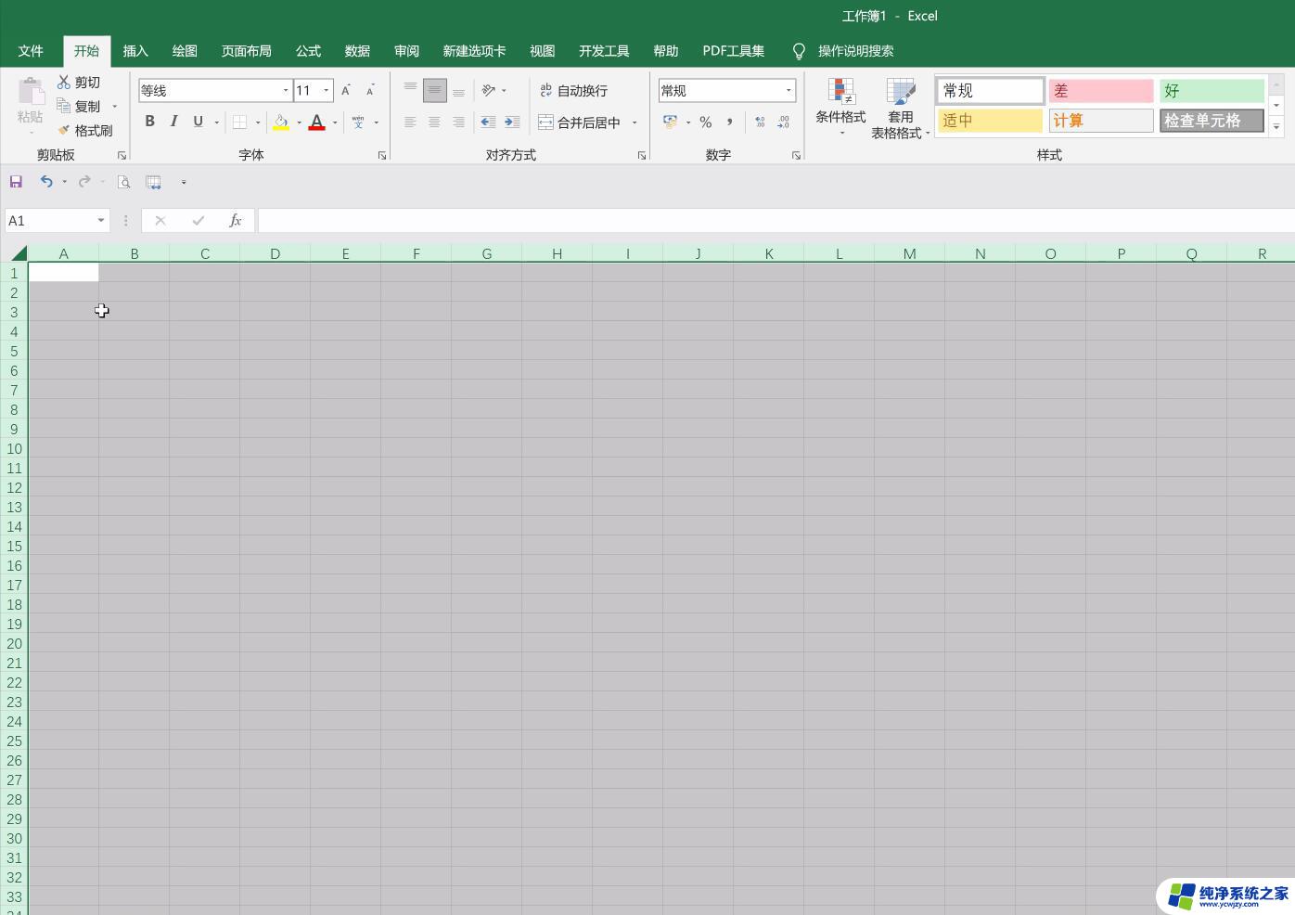The image size is (1295, 915).
Task: Click the Cut (剪切) scissors icon
Action: (x=64, y=83)
